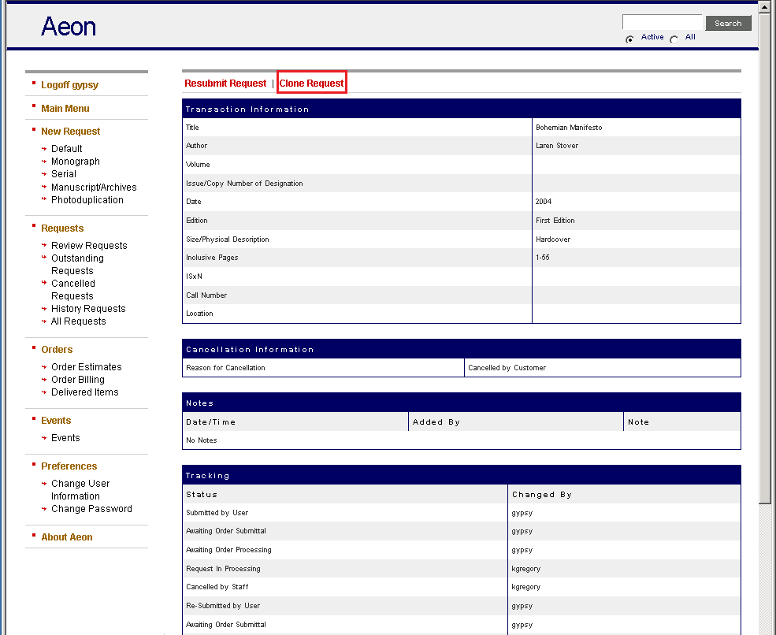Viewport: 776px width, 635px height.
Task: Click the Search button
Action: pyautogui.click(x=728, y=23)
